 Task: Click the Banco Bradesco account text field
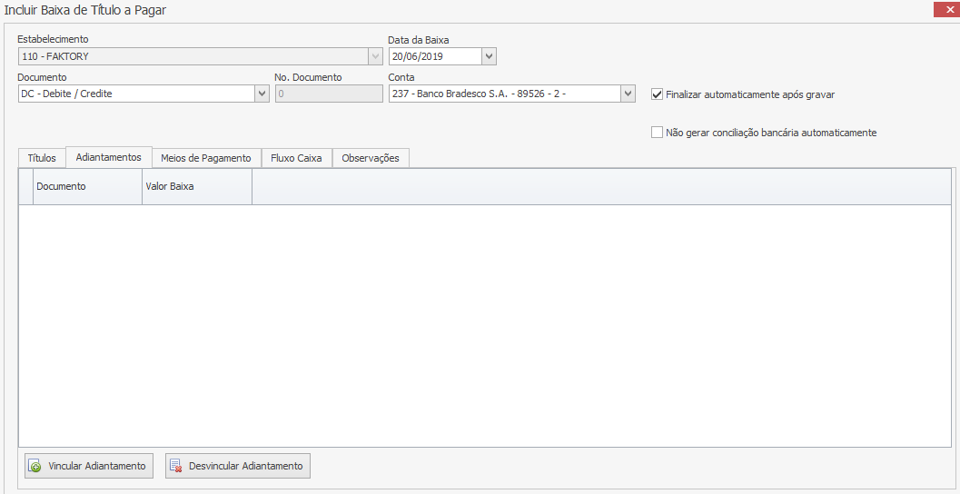(503, 94)
